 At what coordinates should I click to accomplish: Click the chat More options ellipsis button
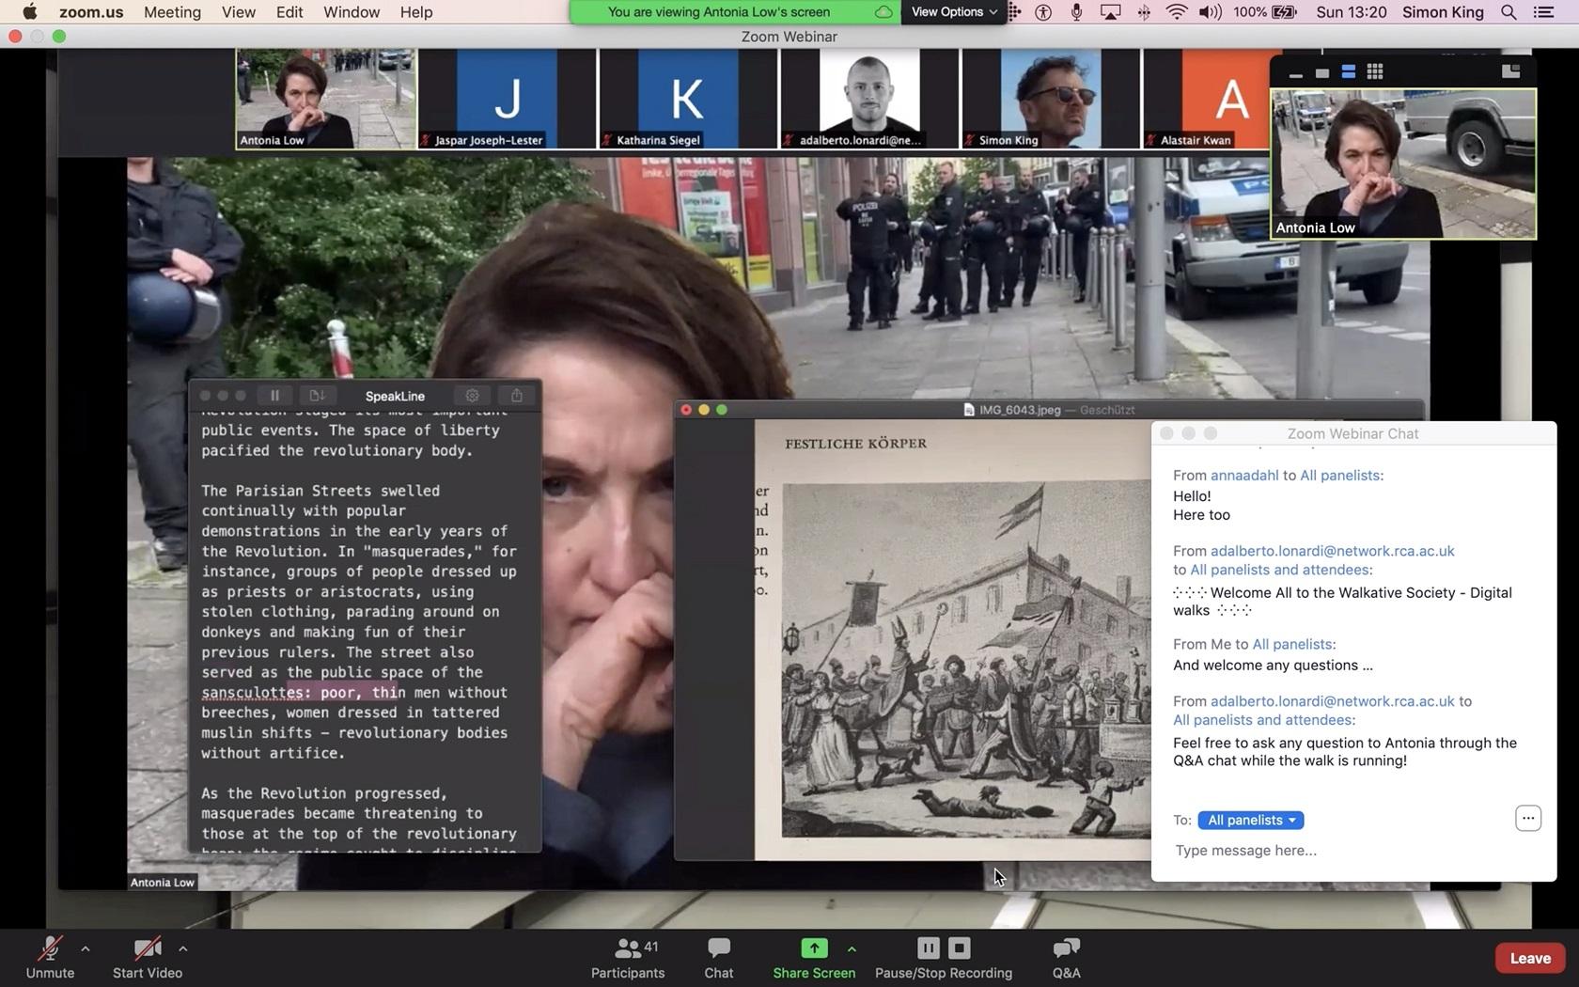point(1527,818)
